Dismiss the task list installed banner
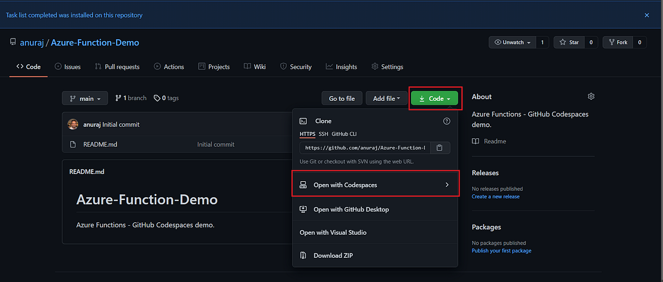This screenshot has height=282, width=663. point(647,15)
